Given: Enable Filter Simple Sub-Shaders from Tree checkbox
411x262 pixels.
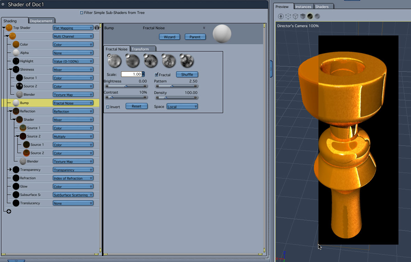Looking at the screenshot, I should (x=81, y=13).
